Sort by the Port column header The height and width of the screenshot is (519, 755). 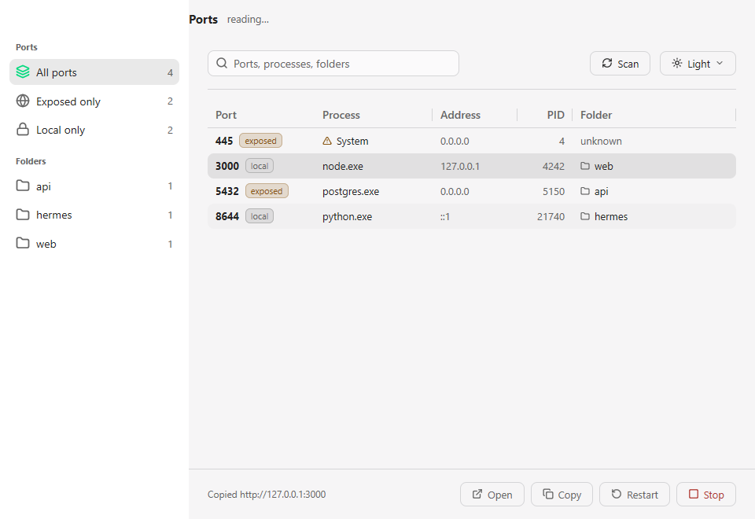click(226, 115)
